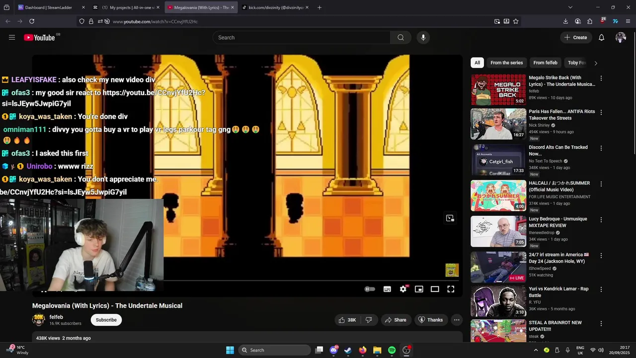Select 'From the series' chip

[x=506, y=63]
